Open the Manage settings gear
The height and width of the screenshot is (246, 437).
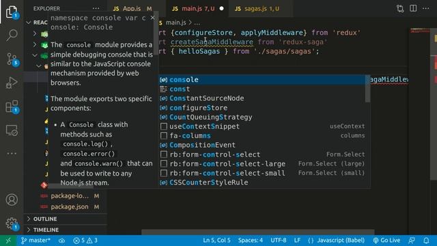click(12, 223)
